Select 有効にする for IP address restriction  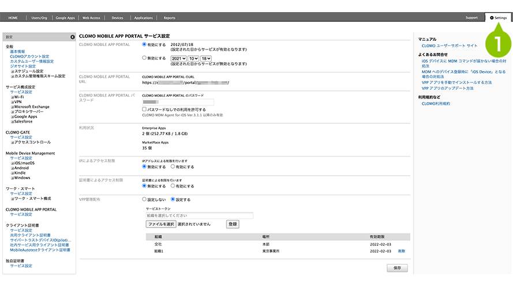tap(173, 166)
